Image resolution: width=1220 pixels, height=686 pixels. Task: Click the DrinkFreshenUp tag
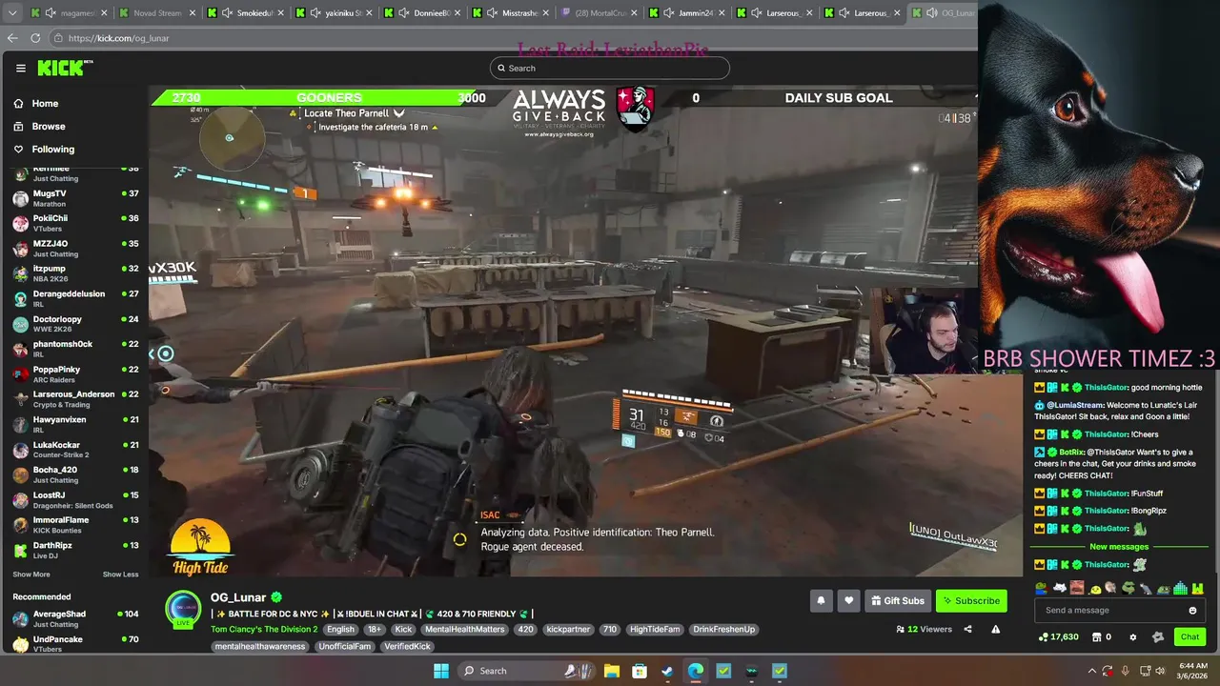coord(723,630)
